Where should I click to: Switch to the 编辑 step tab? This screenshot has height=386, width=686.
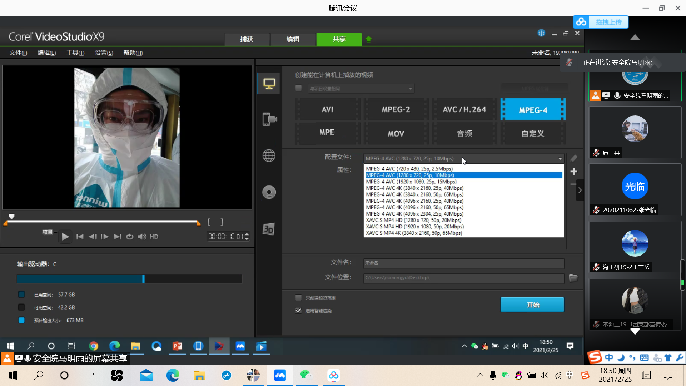(x=293, y=39)
